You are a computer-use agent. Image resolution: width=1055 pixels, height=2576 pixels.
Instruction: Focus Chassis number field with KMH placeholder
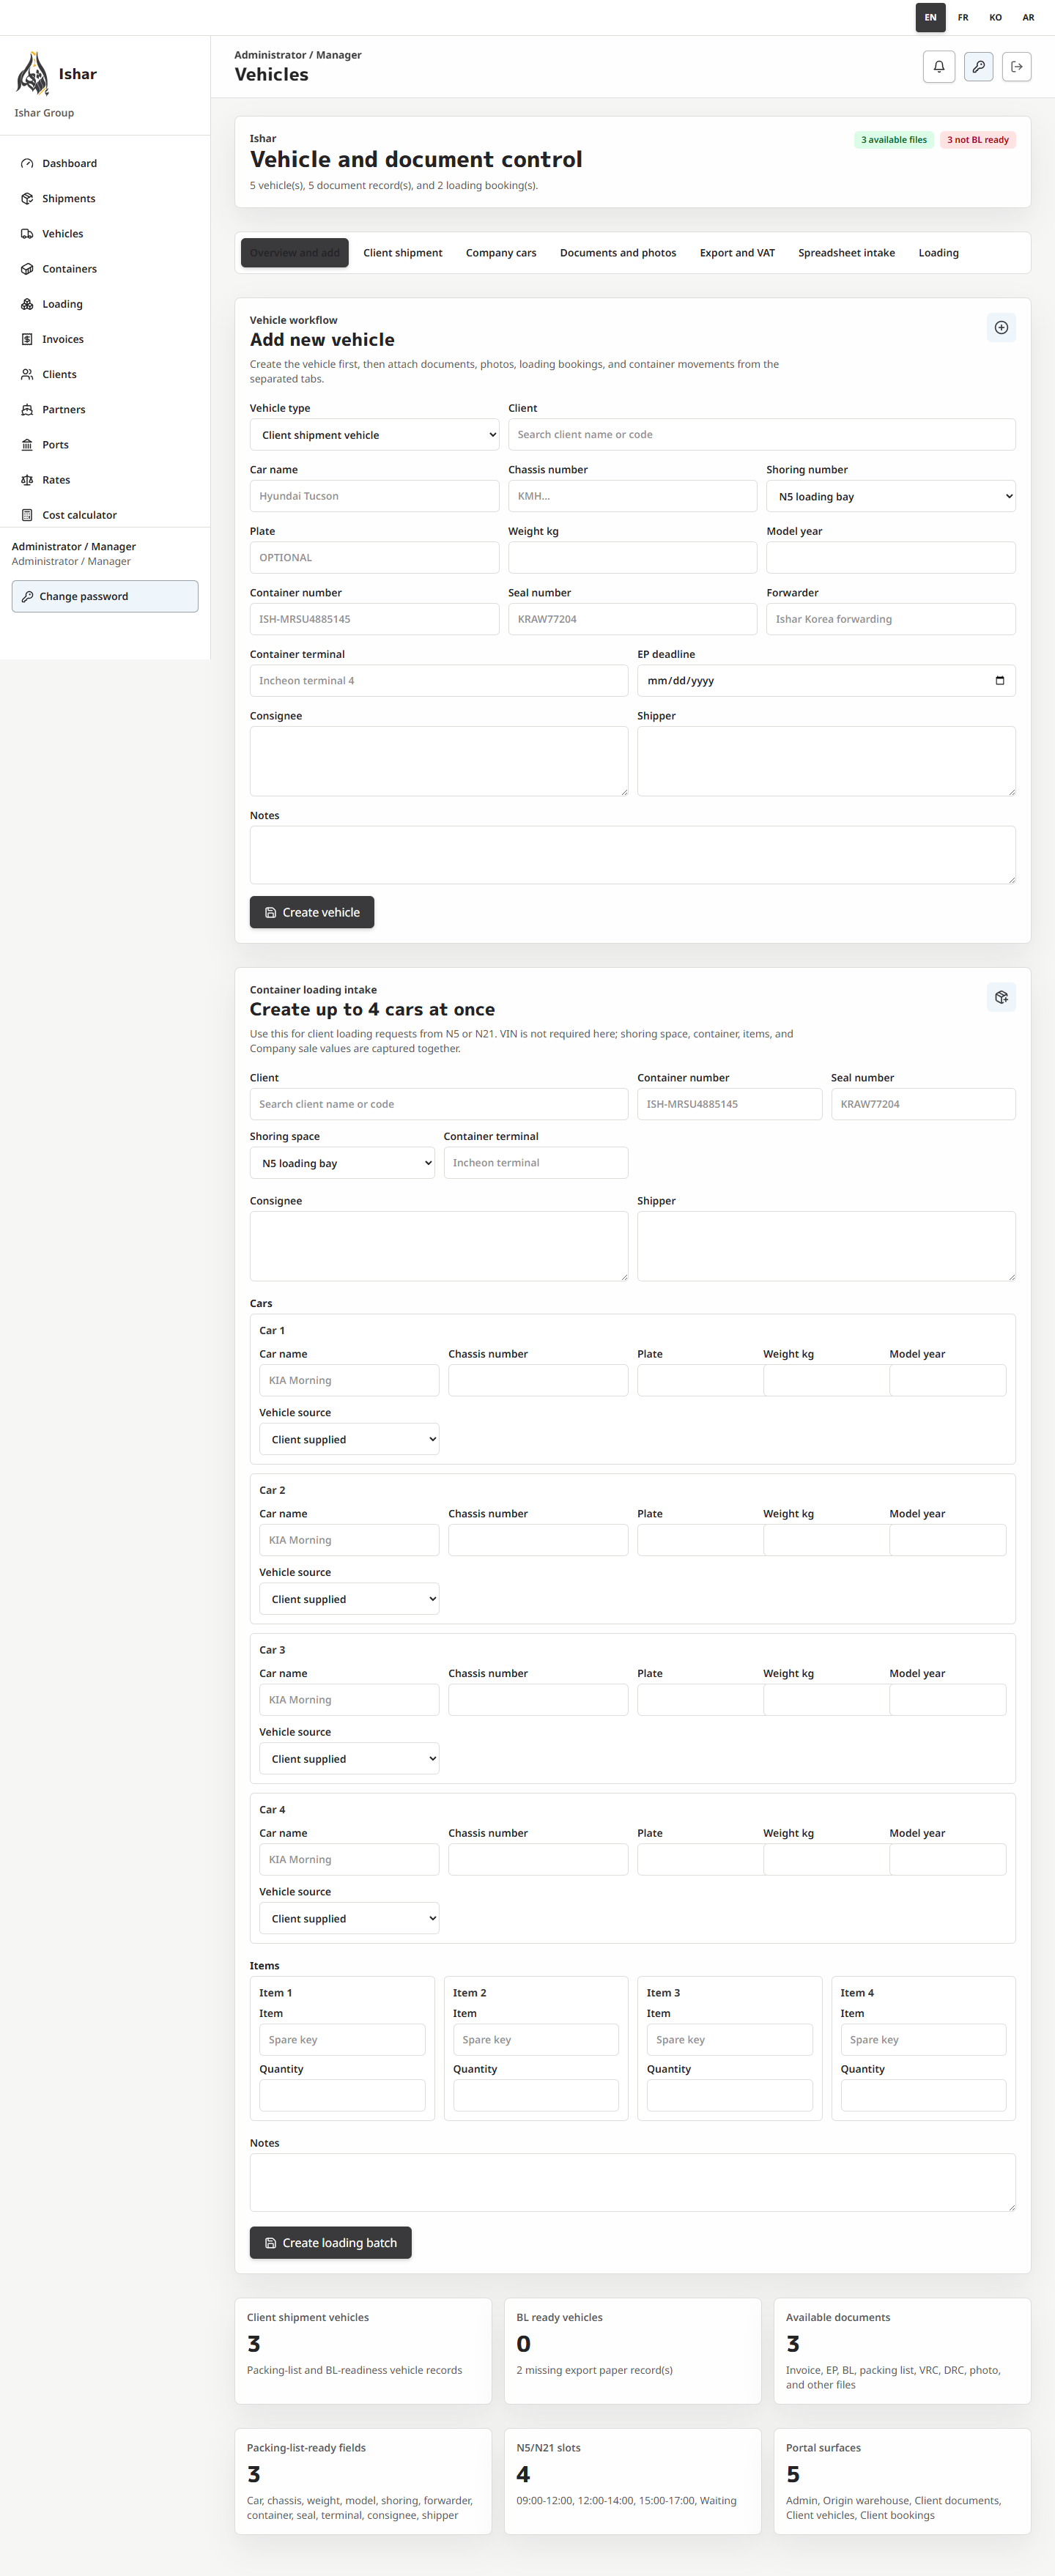(632, 496)
